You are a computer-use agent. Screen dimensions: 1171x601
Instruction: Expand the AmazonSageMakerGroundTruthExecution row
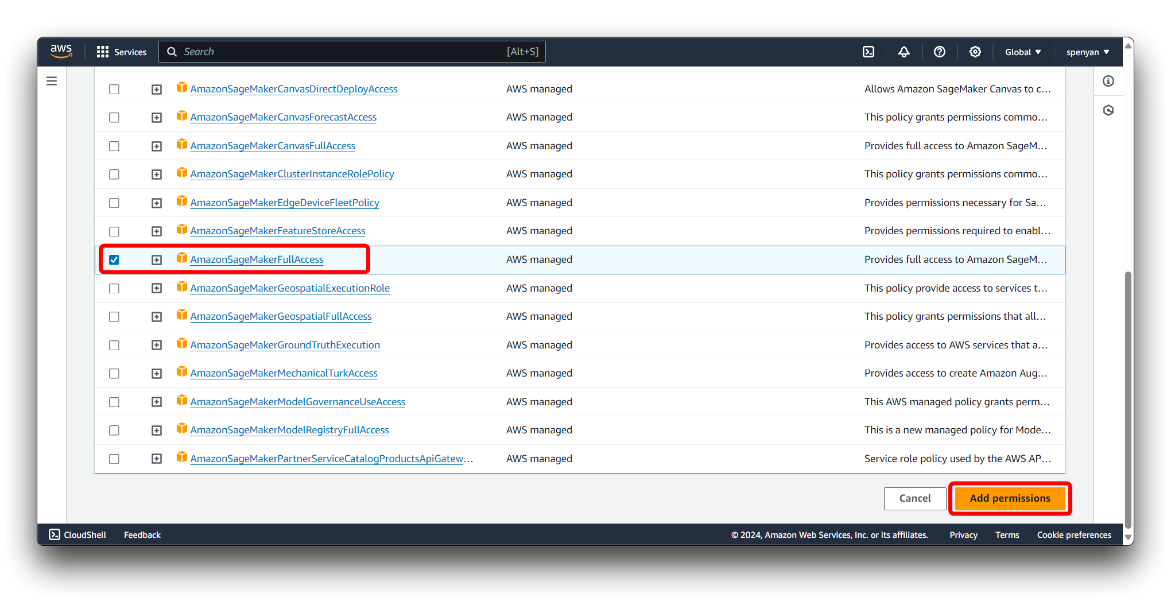[x=157, y=345]
